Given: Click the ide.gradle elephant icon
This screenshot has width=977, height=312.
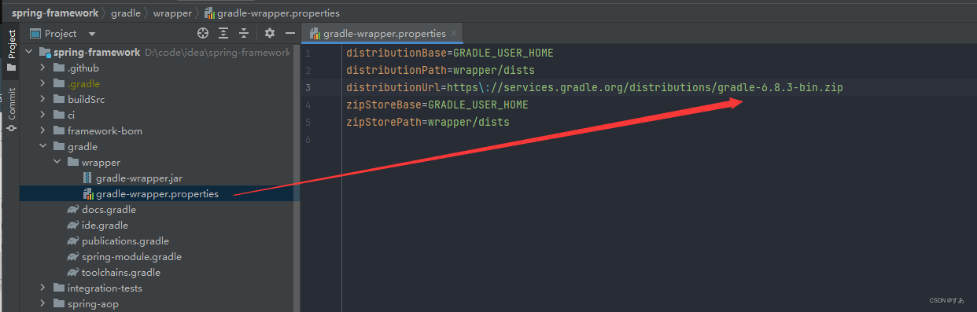Looking at the screenshot, I should click(x=73, y=226).
